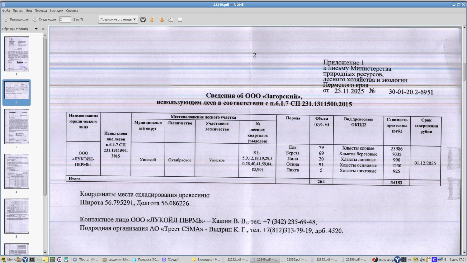
Task: Go to the next page with 'Следующая'
Action: 45,19
